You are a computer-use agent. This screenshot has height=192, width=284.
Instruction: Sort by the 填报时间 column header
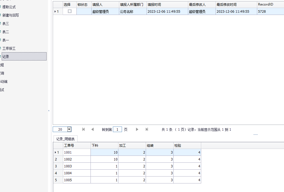pyautogui.click(x=154, y=4)
